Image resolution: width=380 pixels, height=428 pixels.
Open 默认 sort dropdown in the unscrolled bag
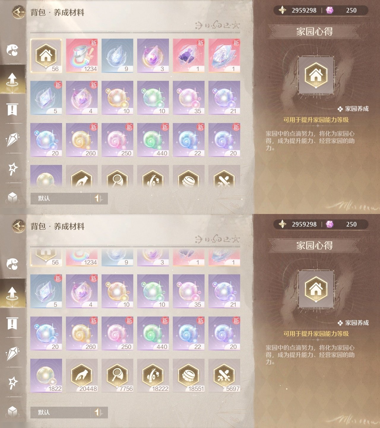point(61,198)
